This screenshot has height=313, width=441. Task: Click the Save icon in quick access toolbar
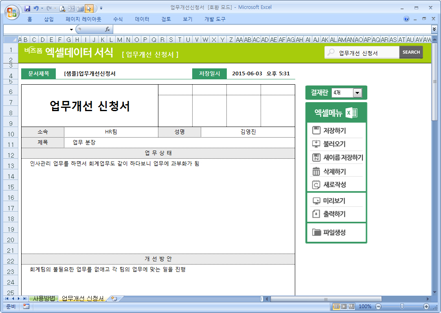[28, 8]
